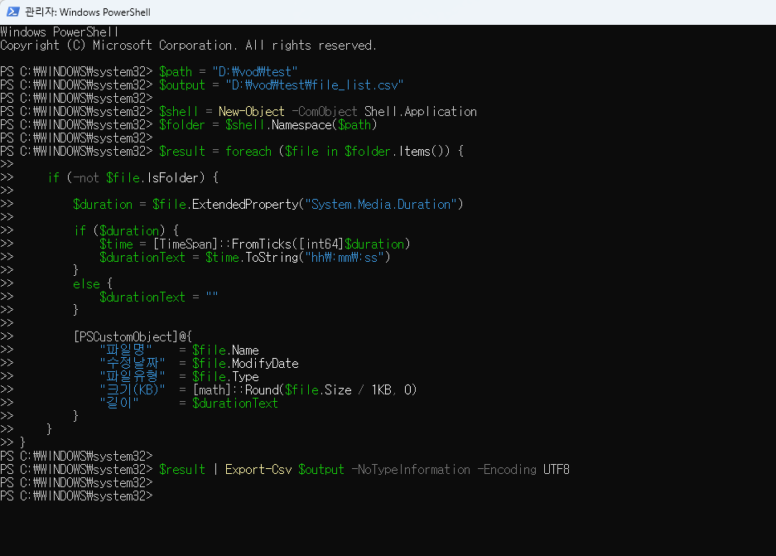Click the -ComObject parameter
This screenshot has height=556, width=776.
point(324,111)
